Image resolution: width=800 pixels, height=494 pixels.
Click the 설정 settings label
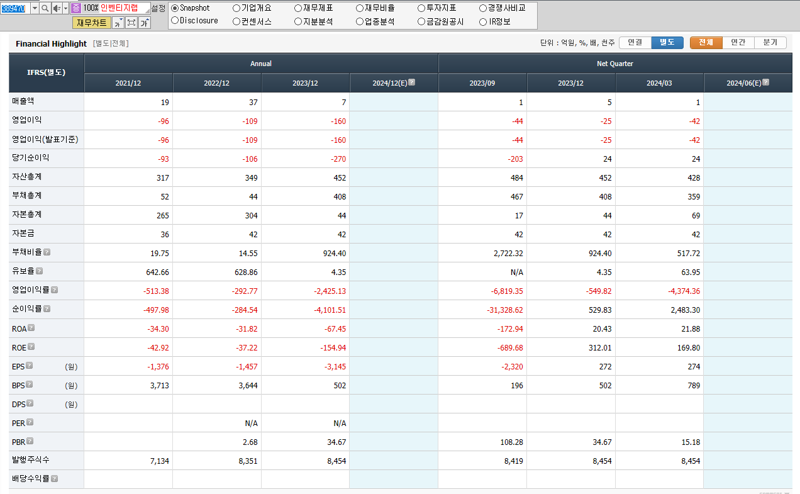[158, 8]
